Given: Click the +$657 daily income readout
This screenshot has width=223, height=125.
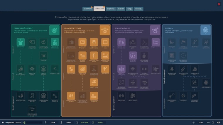Looking at the screenshot, I should click(100, 122).
